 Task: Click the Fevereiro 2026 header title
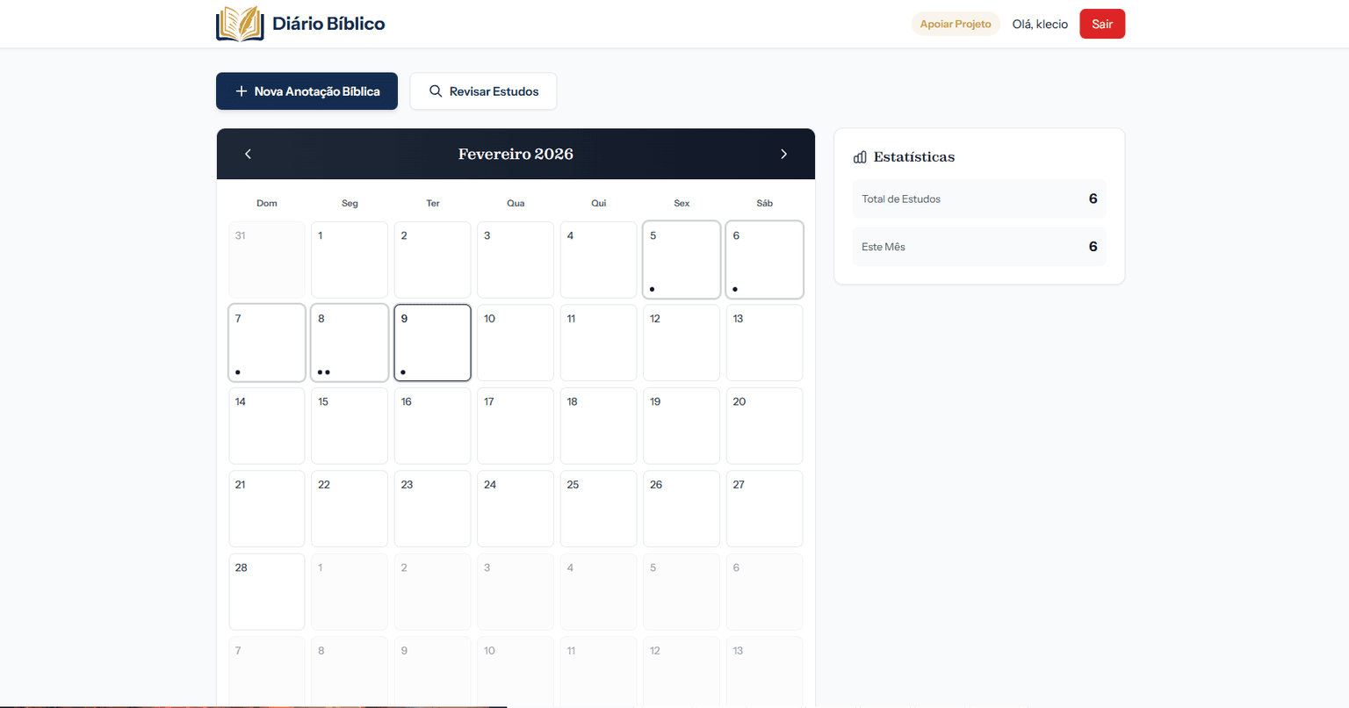(516, 154)
